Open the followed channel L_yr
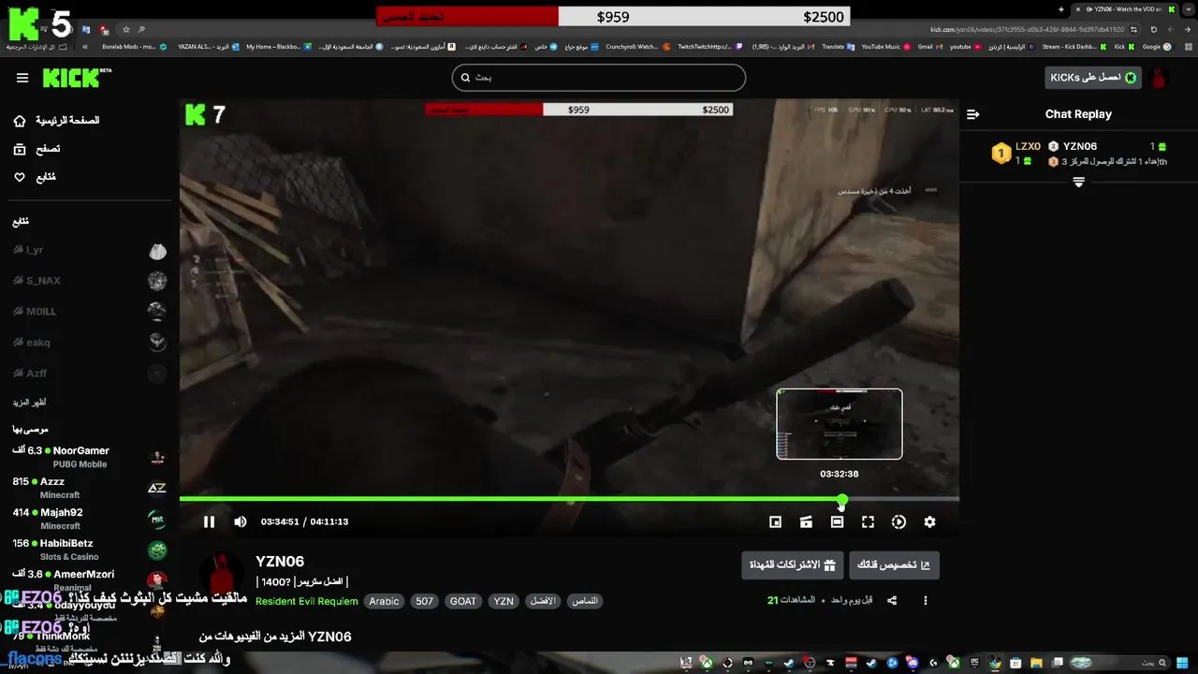 click(x=89, y=251)
